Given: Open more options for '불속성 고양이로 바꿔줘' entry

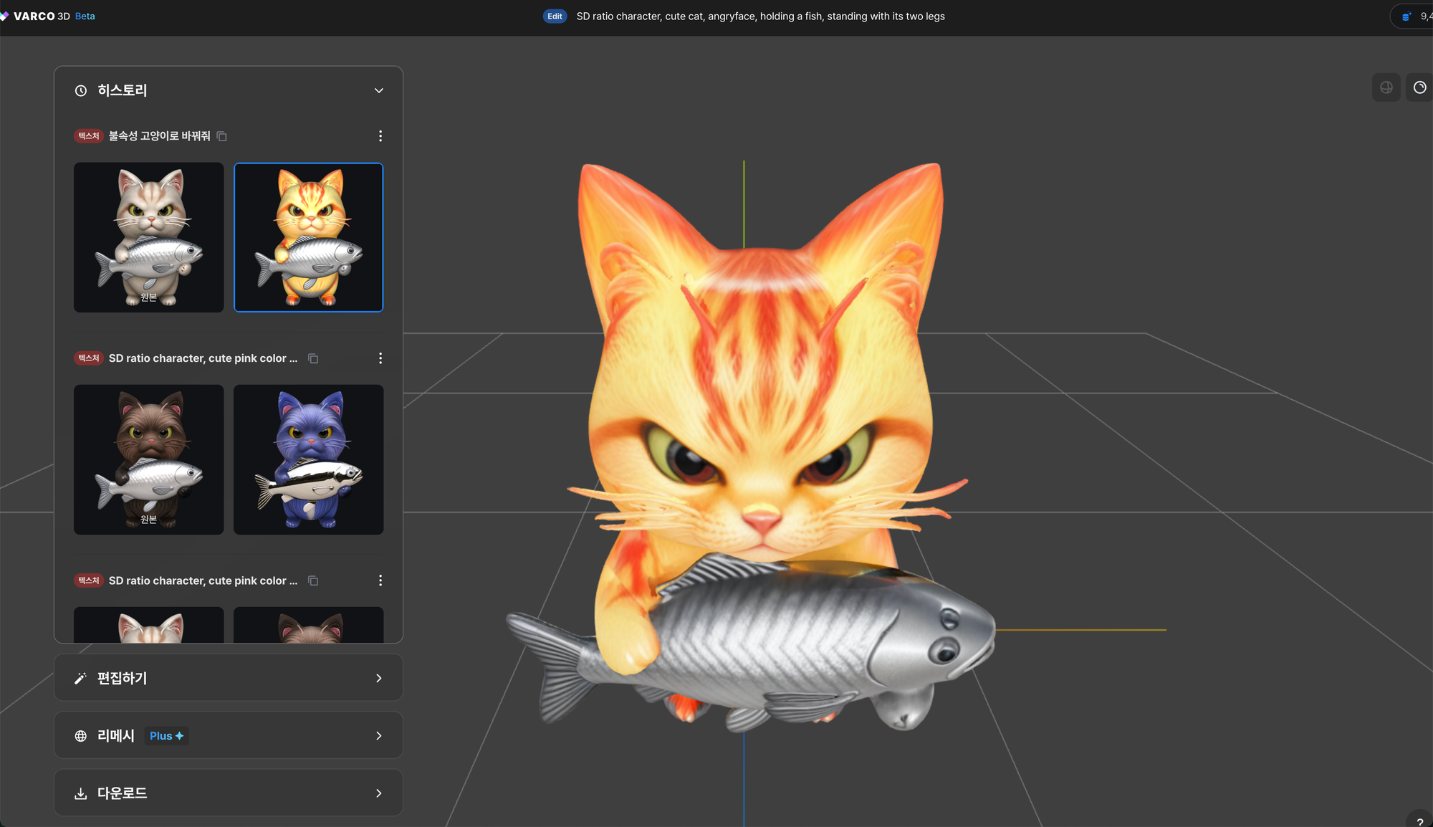Looking at the screenshot, I should tap(380, 136).
